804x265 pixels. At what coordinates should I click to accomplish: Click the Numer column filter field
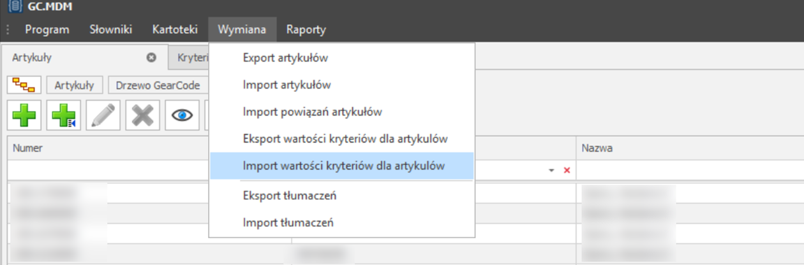149,171
